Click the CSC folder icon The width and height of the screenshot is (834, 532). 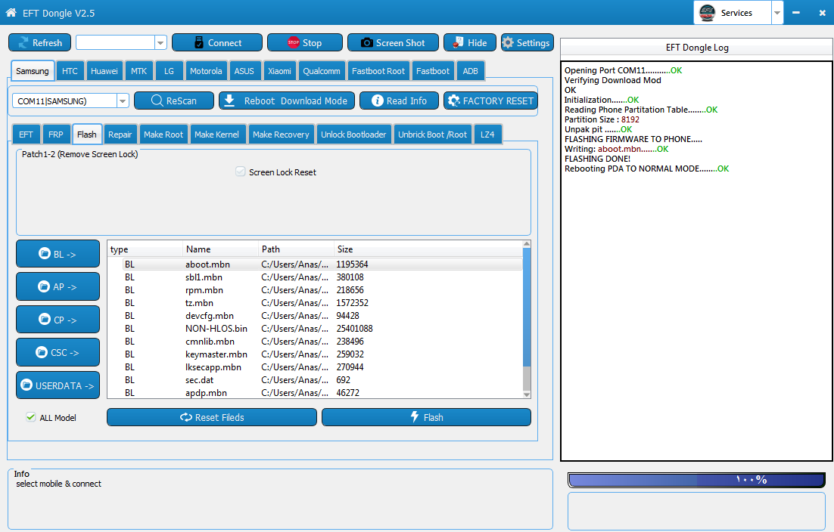[42, 352]
